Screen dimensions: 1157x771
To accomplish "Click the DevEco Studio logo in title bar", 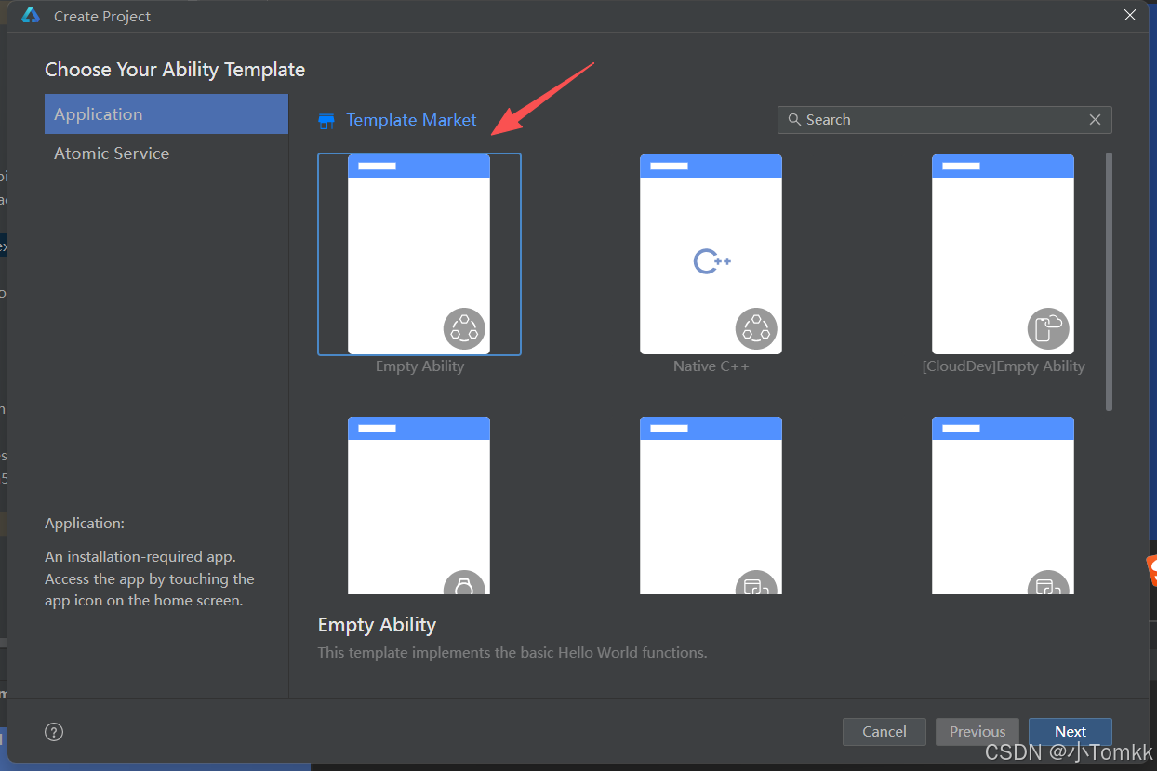I will point(31,16).
